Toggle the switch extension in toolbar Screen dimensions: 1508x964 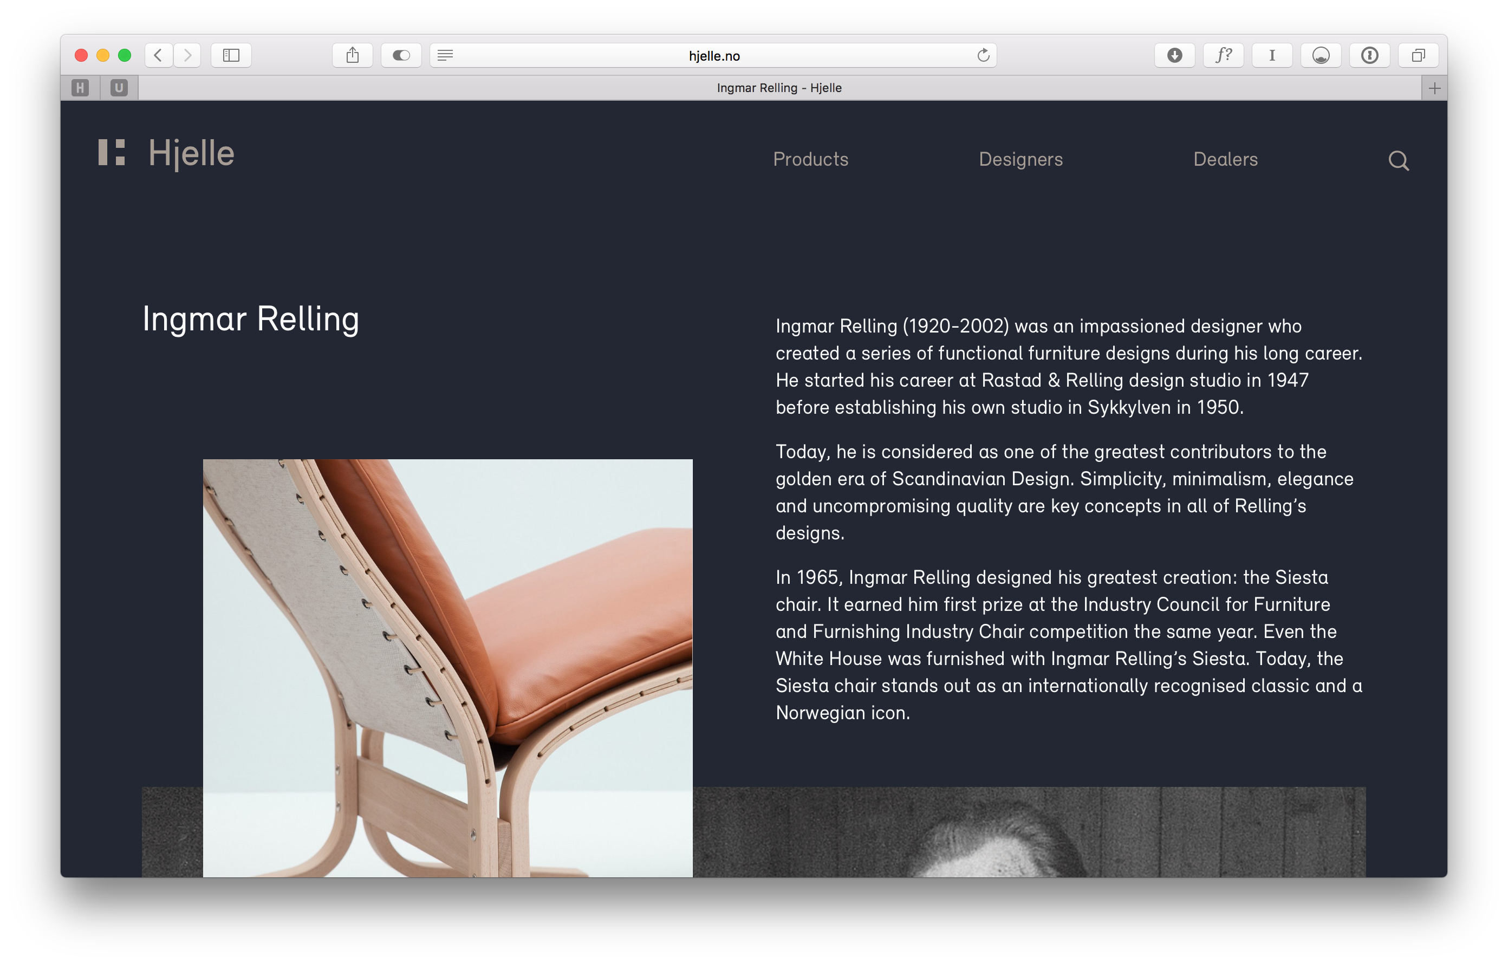click(x=401, y=55)
